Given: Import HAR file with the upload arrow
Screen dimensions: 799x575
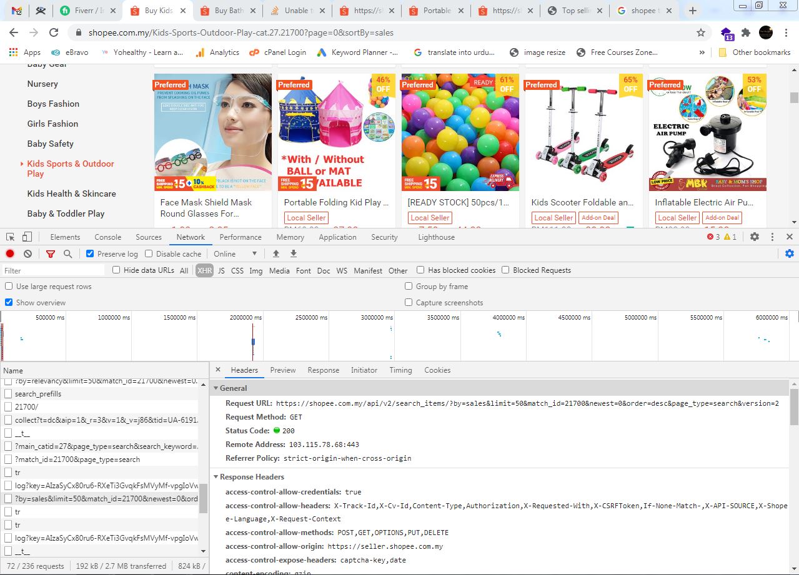Looking at the screenshot, I should click(x=276, y=253).
